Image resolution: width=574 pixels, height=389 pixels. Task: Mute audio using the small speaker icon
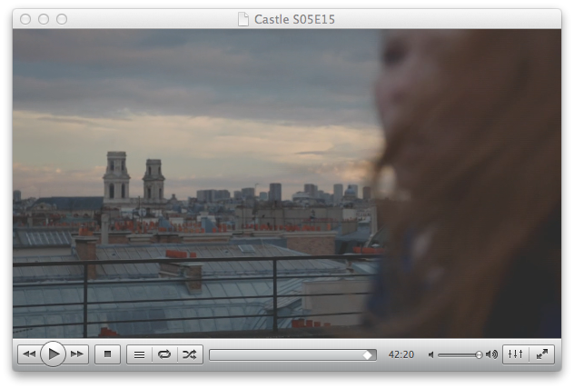431,354
